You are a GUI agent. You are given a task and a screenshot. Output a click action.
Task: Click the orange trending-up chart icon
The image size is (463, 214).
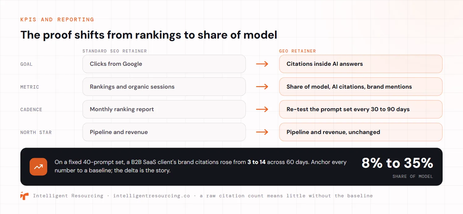[39, 167]
